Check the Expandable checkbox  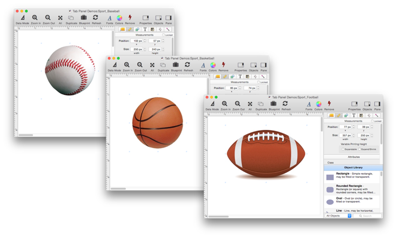tap(343, 149)
